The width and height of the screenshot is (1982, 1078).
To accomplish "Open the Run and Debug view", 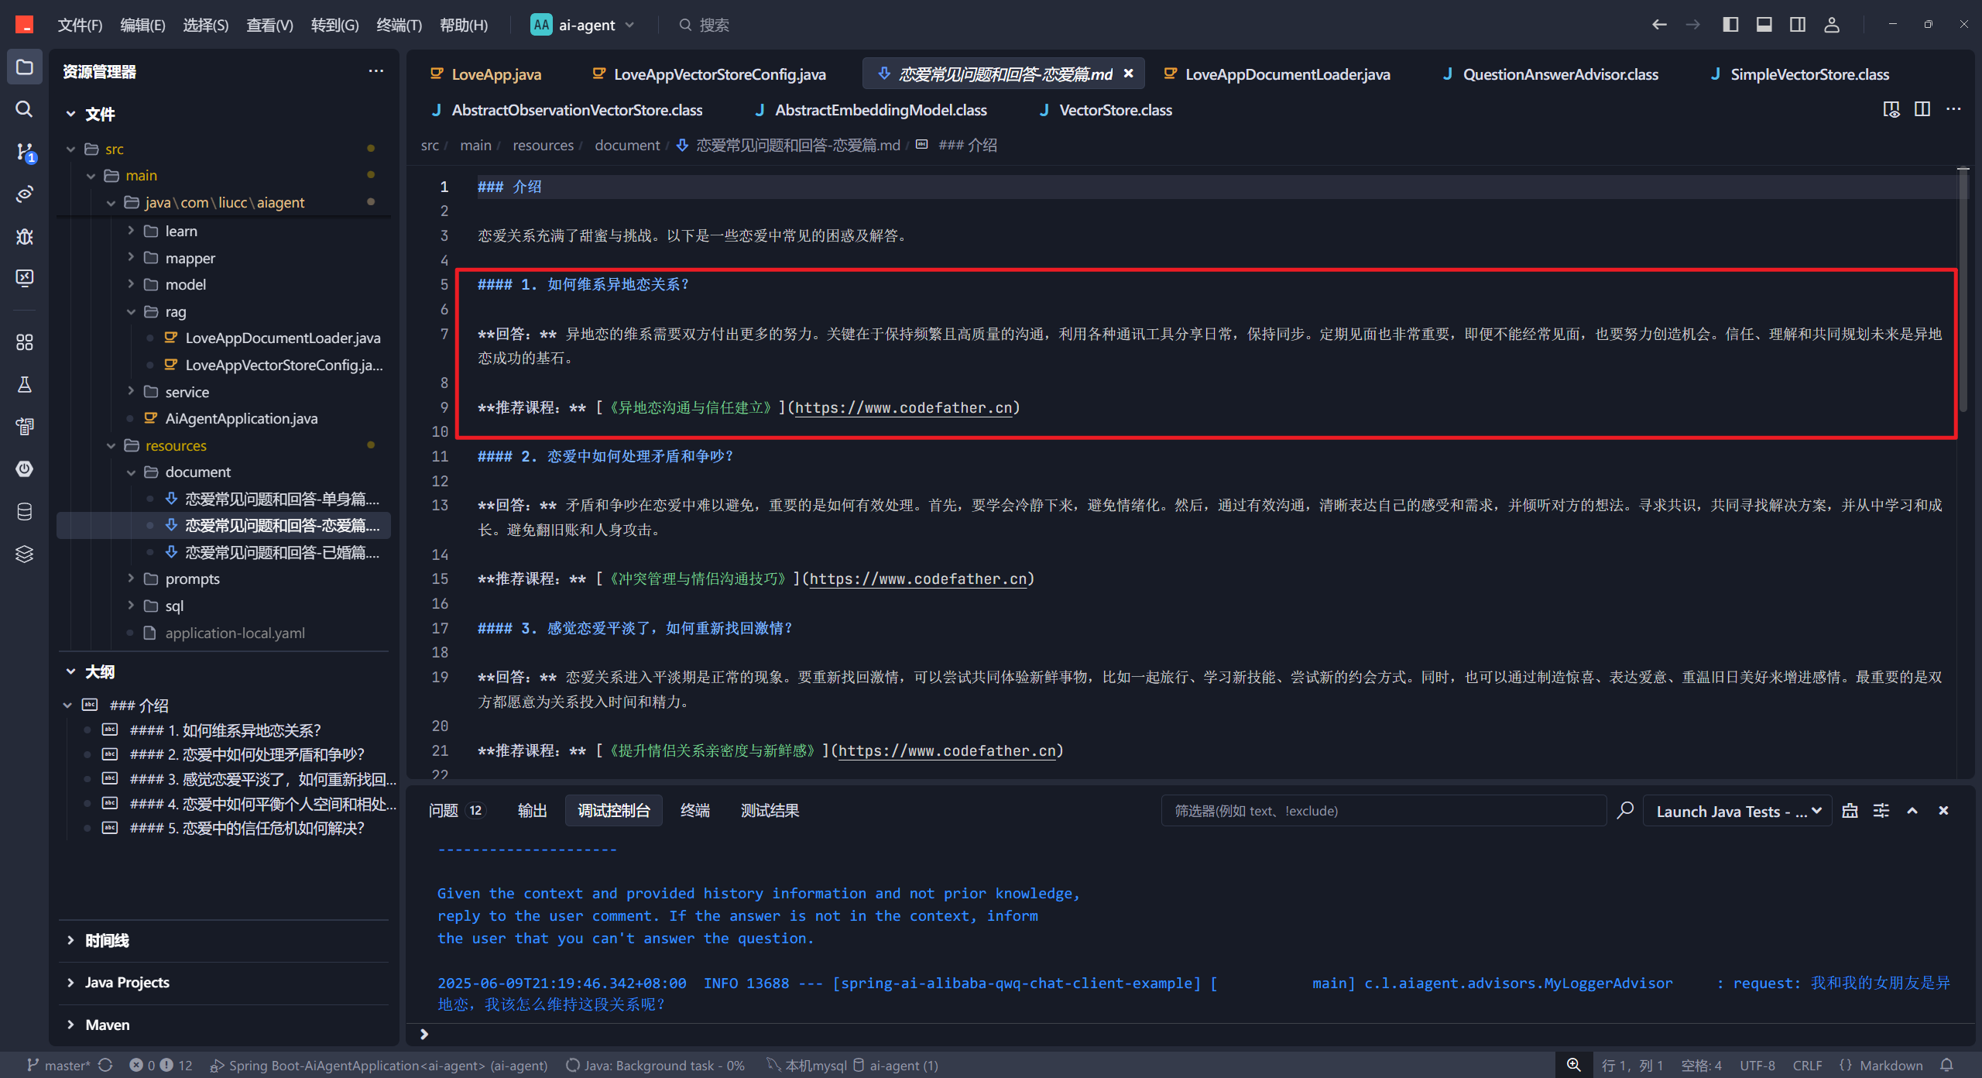I will click(24, 235).
